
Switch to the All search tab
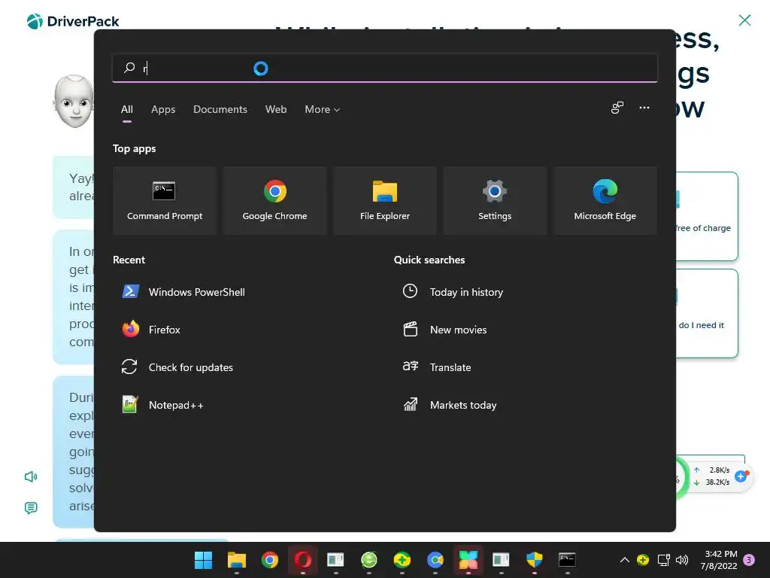click(x=126, y=110)
